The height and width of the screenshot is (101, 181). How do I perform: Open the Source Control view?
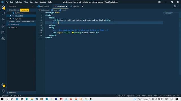coord(3,20)
